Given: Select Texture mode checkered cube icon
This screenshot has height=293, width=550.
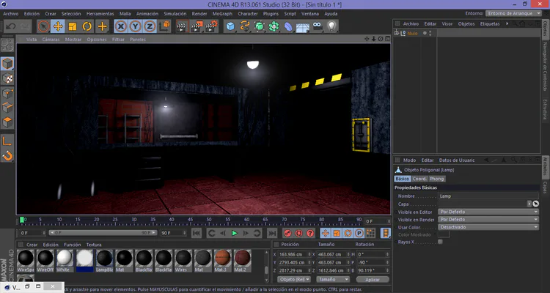Looking at the screenshot, I should (7, 78).
